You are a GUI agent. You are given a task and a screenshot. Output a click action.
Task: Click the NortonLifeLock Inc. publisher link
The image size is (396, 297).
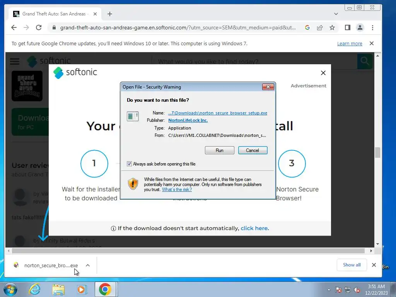coord(188,120)
